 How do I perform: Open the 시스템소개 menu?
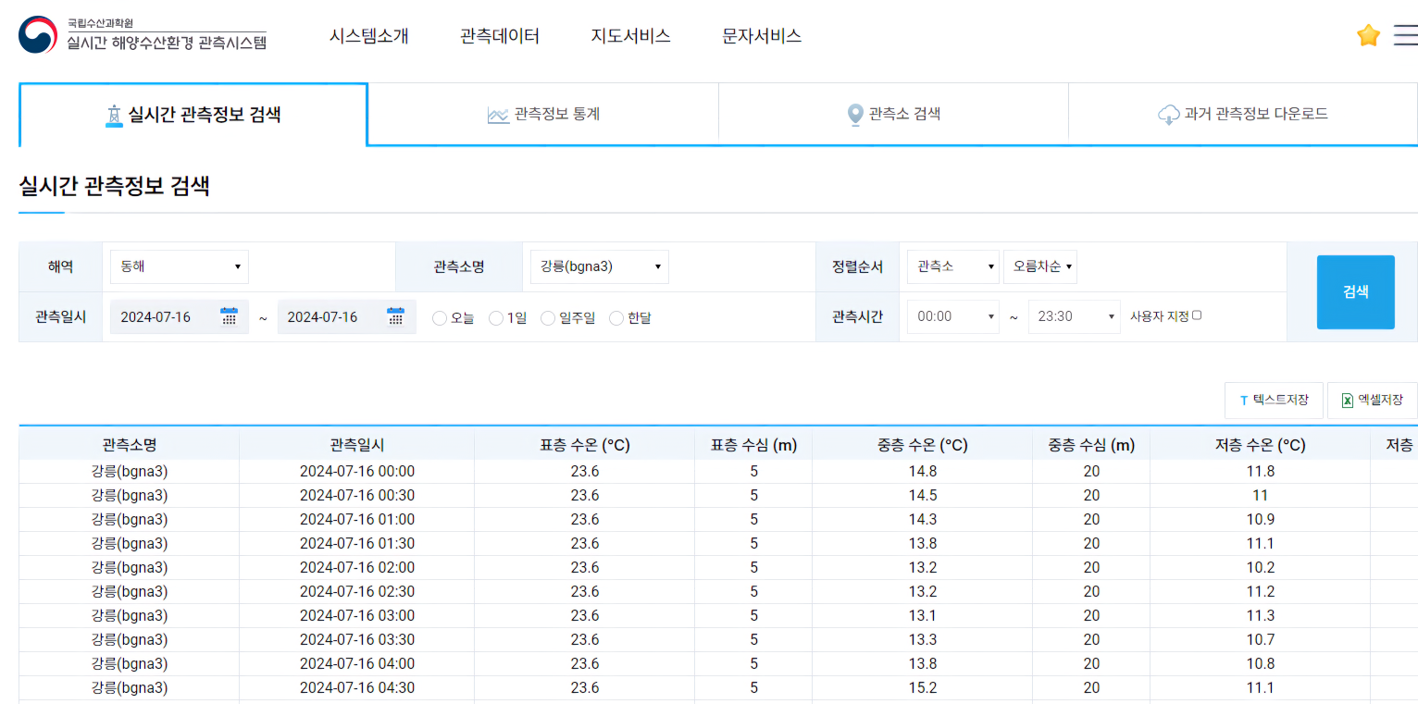click(x=369, y=36)
